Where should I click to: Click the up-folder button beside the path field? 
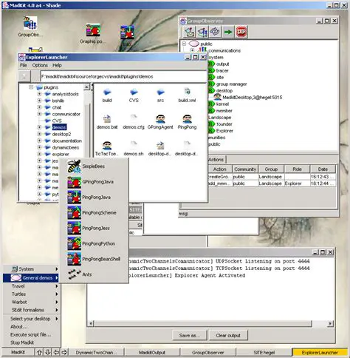pos(24,76)
